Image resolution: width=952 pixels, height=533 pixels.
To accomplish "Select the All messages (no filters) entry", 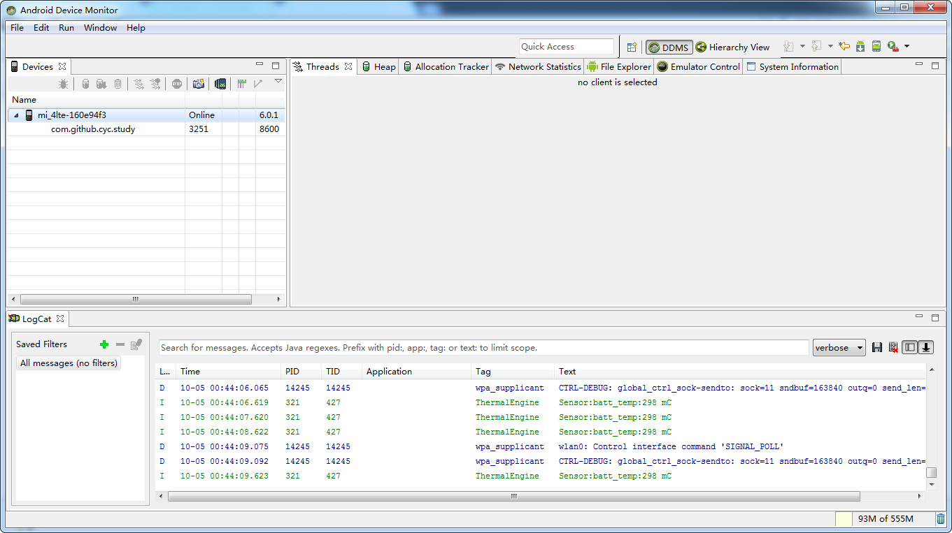I will tap(69, 363).
